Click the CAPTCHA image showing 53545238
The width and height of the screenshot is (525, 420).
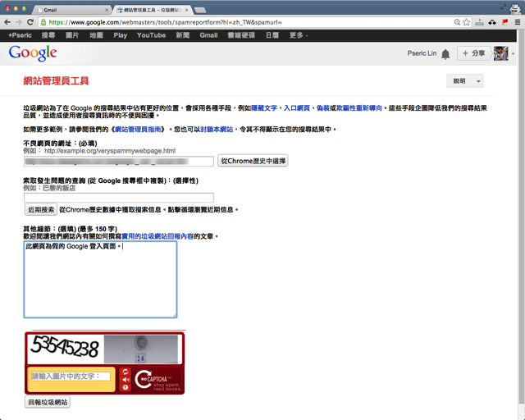[65, 348]
